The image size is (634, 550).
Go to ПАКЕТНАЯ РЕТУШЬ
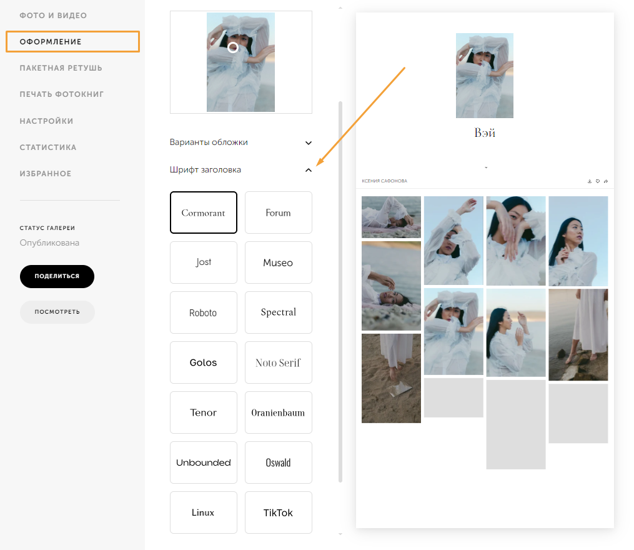click(x=61, y=68)
